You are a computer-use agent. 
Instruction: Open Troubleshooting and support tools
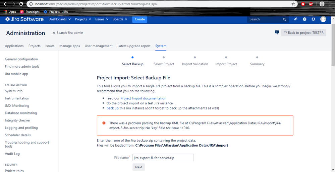(27, 144)
